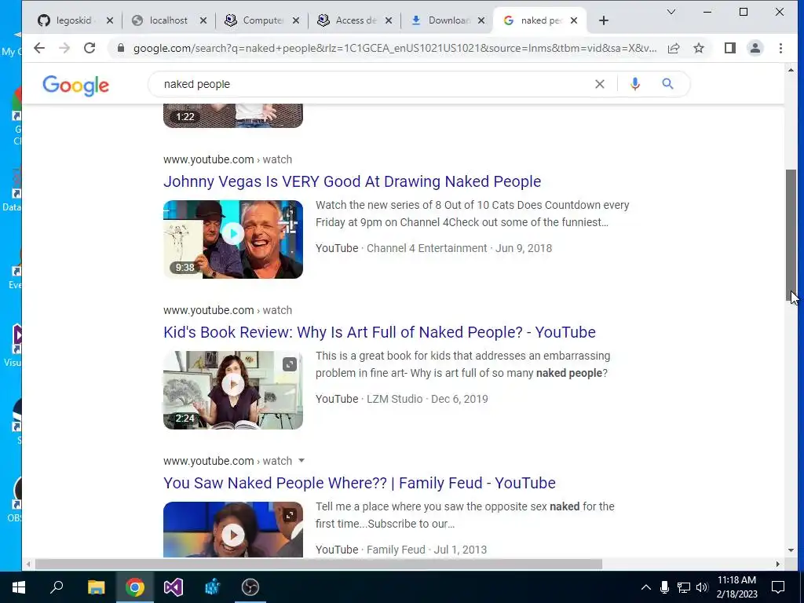Open the 1:22 video thumbnail
The height and width of the screenshot is (603, 804).
[x=233, y=115]
